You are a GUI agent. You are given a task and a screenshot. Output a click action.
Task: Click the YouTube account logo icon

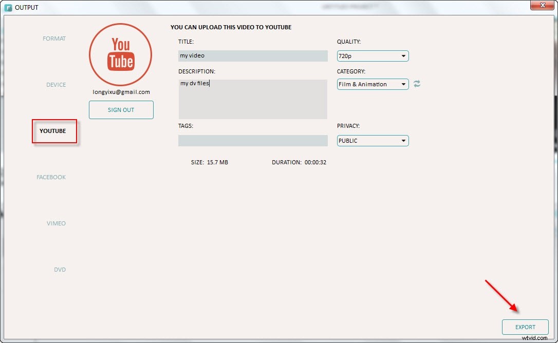click(x=120, y=54)
